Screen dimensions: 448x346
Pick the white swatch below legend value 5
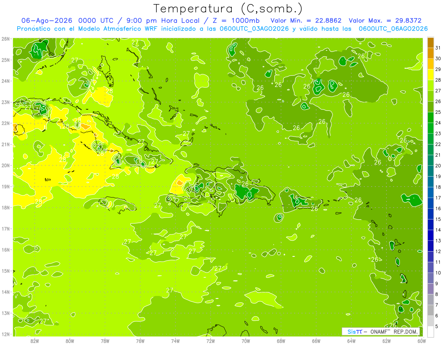[430, 332]
